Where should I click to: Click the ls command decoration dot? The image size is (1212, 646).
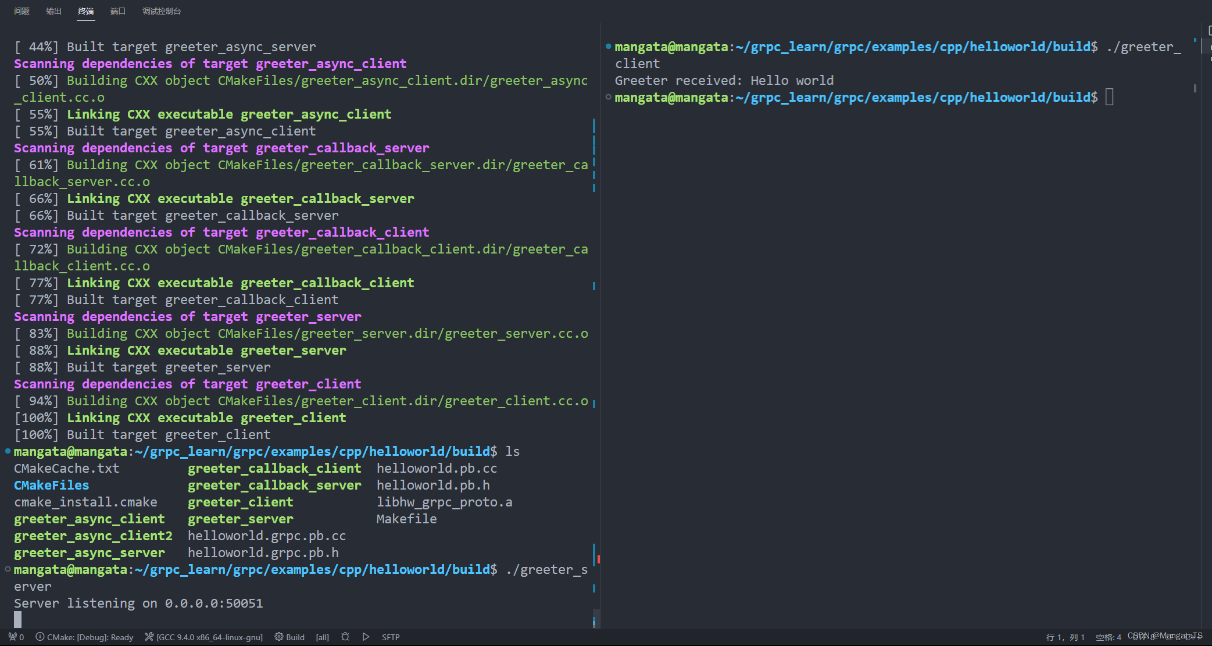[x=8, y=451]
